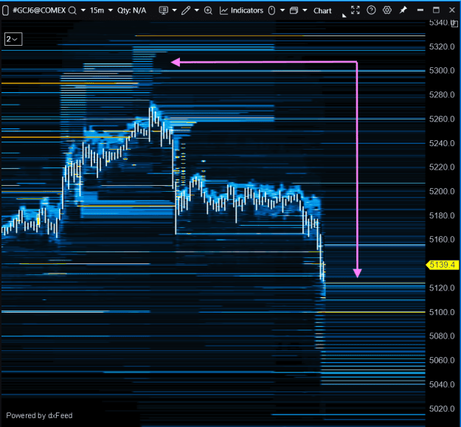Toggle fullscreen with expand-arrows icon
The height and width of the screenshot is (427, 461).
[356, 10]
